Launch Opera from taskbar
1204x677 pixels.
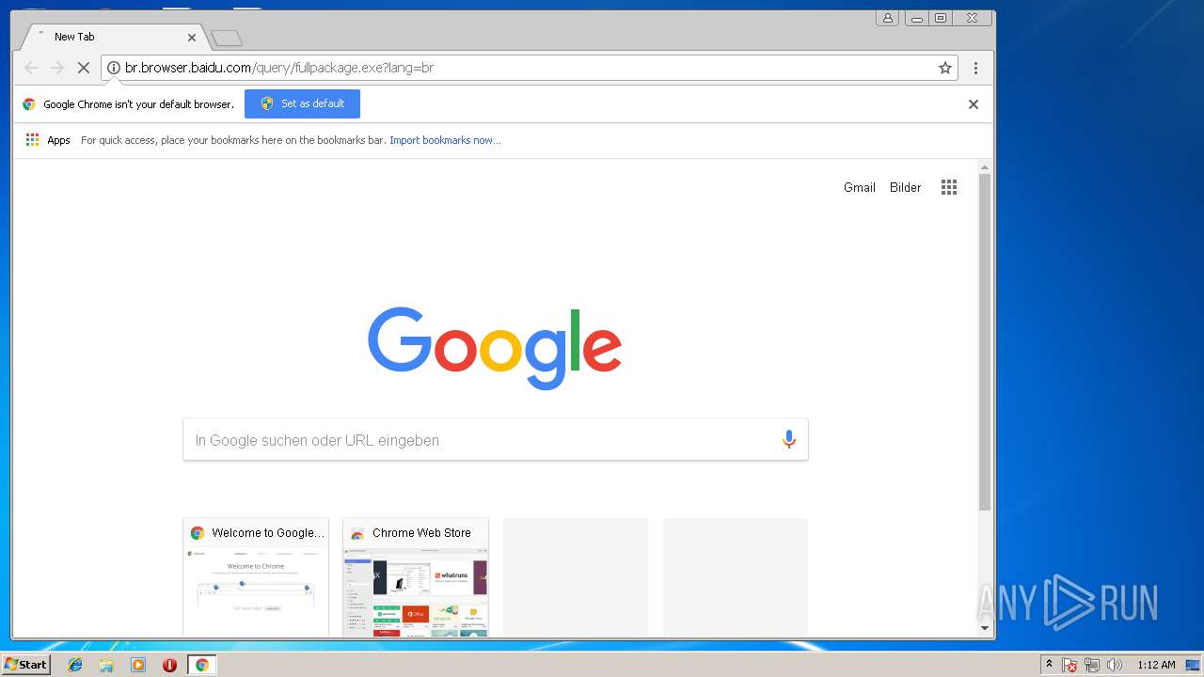pyautogui.click(x=169, y=665)
